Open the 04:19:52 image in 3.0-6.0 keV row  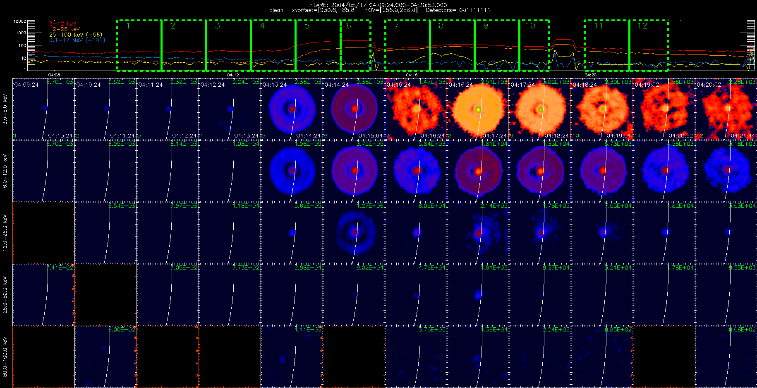(664, 109)
